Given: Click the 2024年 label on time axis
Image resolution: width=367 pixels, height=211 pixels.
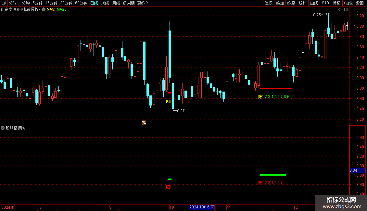Looking at the screenshot, I should point(8,207).
